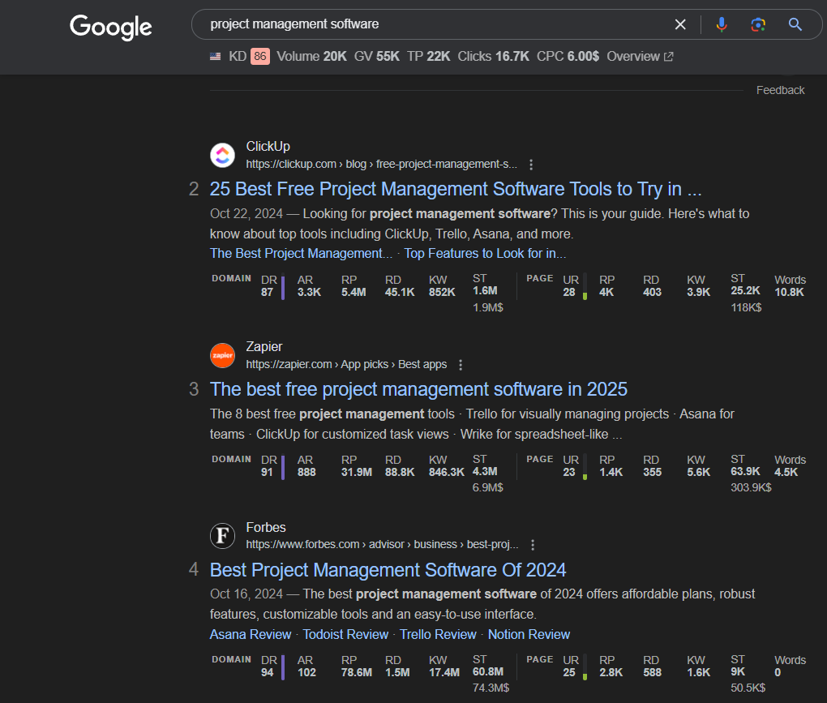
Task: Click the Zapier site name
Action: [264, 346]
